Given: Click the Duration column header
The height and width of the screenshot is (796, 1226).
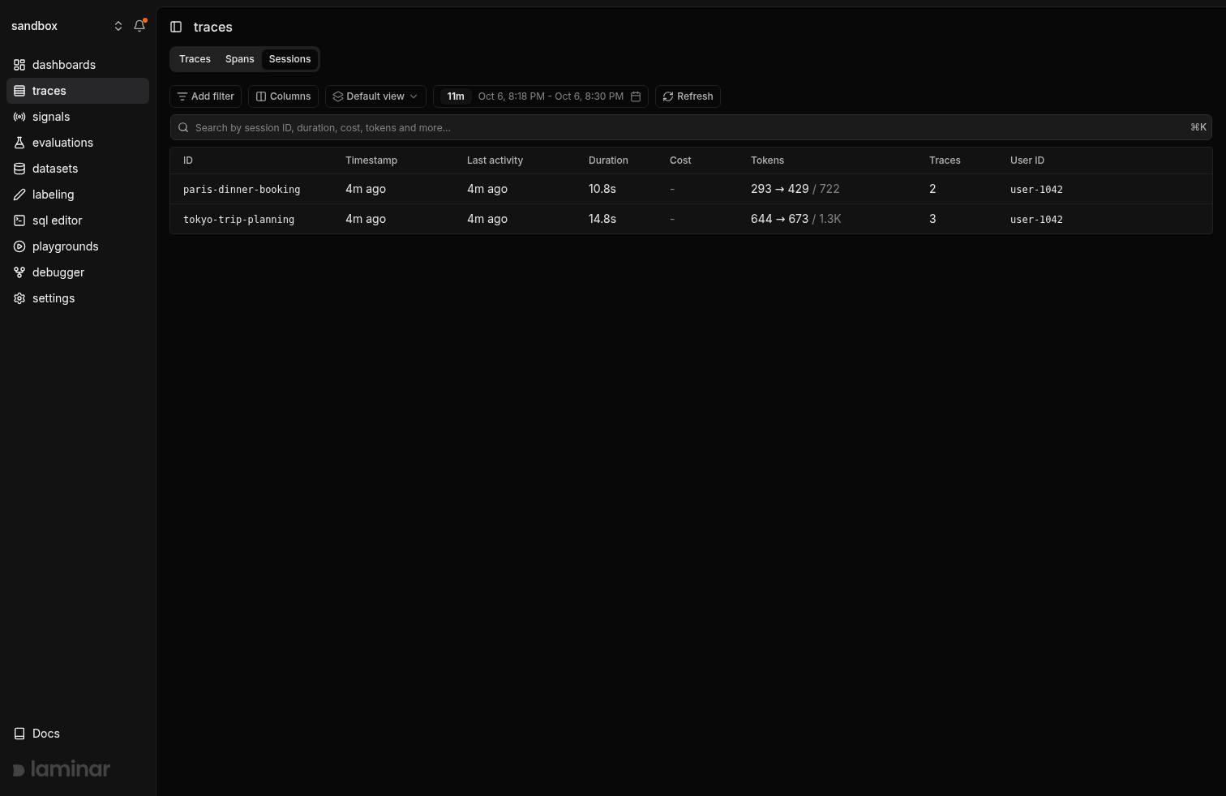Looking at the screenshot, I should coord(608,160).
